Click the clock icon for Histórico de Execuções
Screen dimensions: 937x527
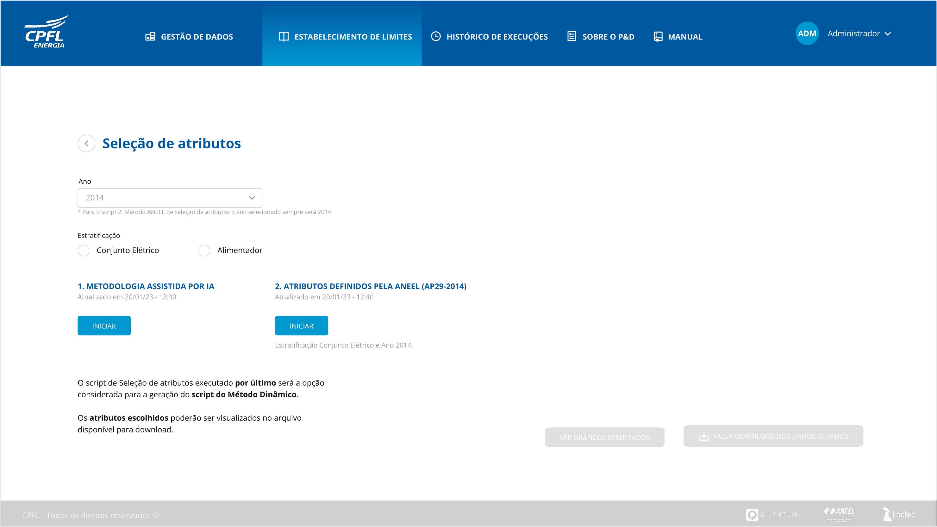(435, 36)
